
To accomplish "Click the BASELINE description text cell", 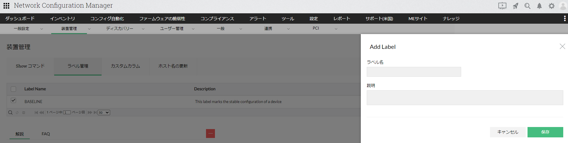I will coord(238,102).
